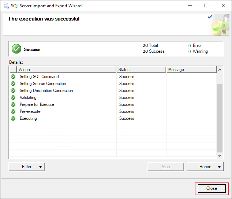The image size is (232, 199).
Task: Click the '20 Total' summary text
Action: pyautogui.click(x=150, y=45)
